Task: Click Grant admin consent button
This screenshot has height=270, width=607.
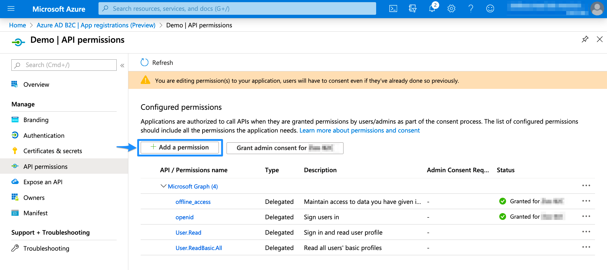Action: point(285,148)
